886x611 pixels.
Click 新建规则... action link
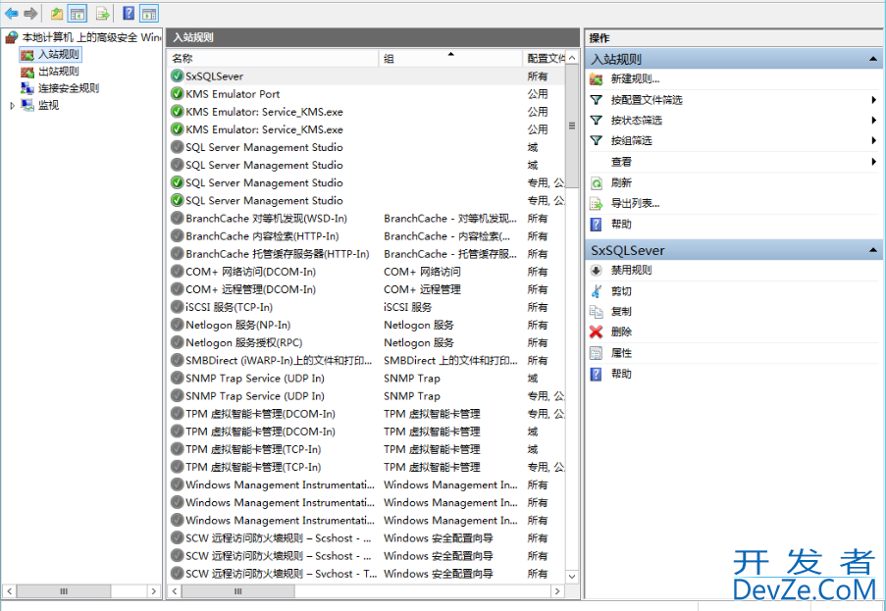(x=635, y=79)
